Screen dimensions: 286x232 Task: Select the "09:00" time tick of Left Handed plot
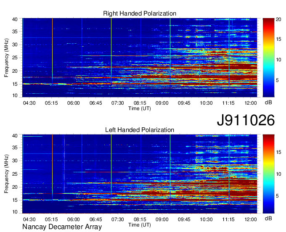point(162,219)
